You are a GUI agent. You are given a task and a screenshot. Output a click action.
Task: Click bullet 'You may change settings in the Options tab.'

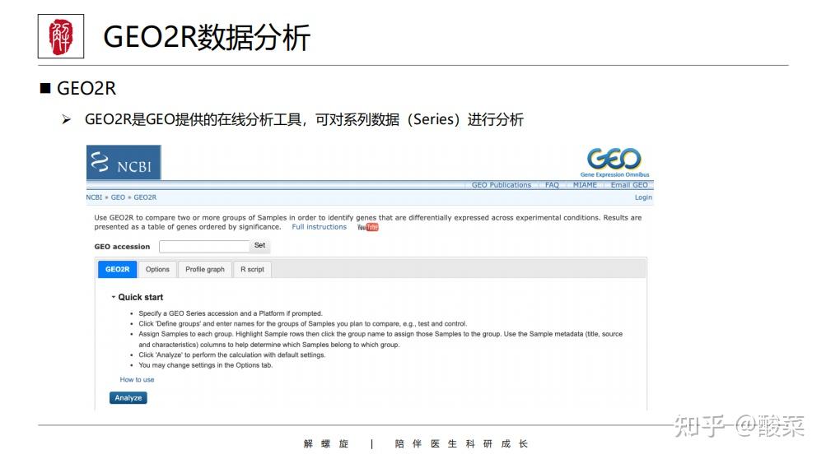tap(205, 365)
